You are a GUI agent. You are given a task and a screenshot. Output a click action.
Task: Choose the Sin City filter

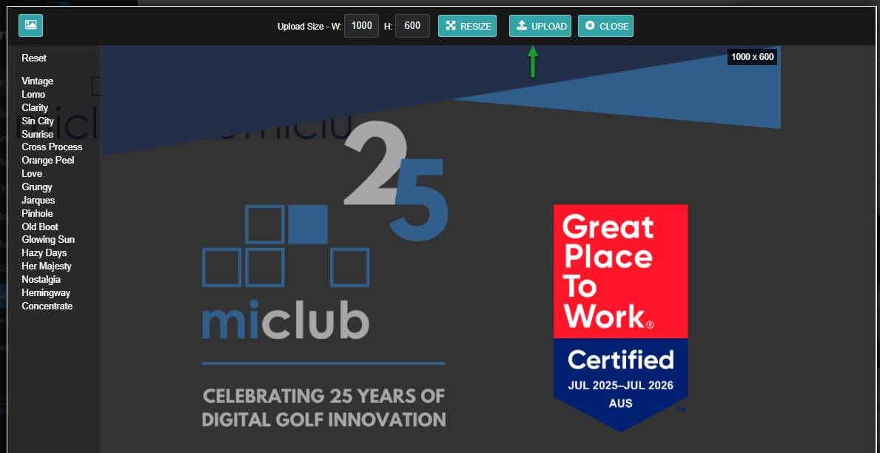[x=38, y=121]
